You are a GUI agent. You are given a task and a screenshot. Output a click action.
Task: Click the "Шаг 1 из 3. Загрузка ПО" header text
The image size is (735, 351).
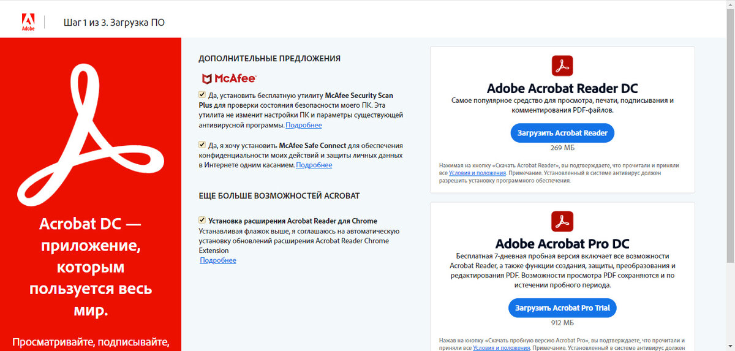coord(114,23)
